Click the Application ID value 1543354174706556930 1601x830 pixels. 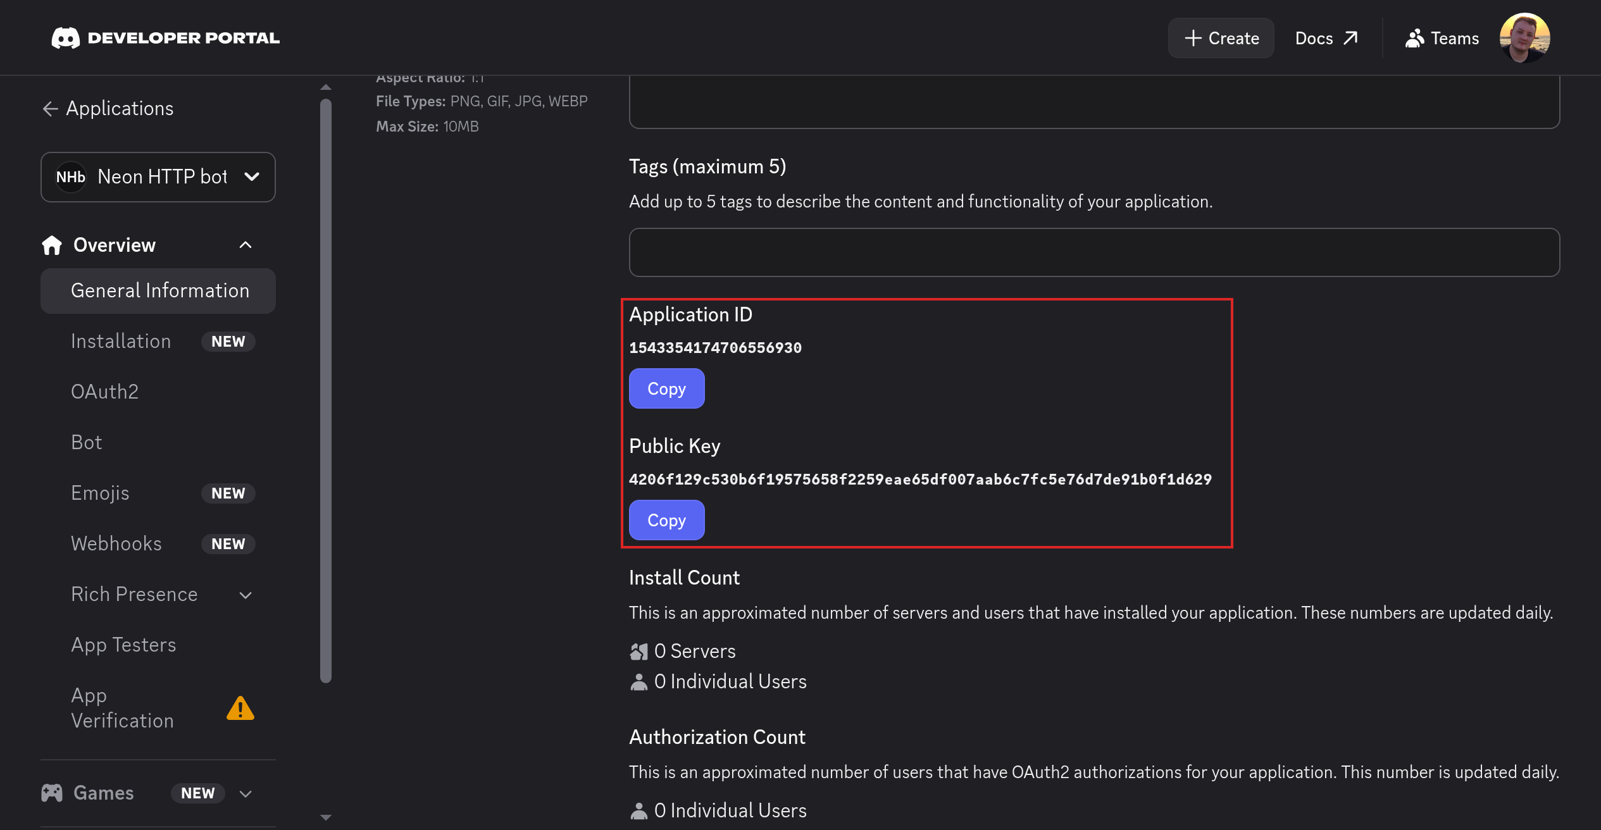click(715, 348)
